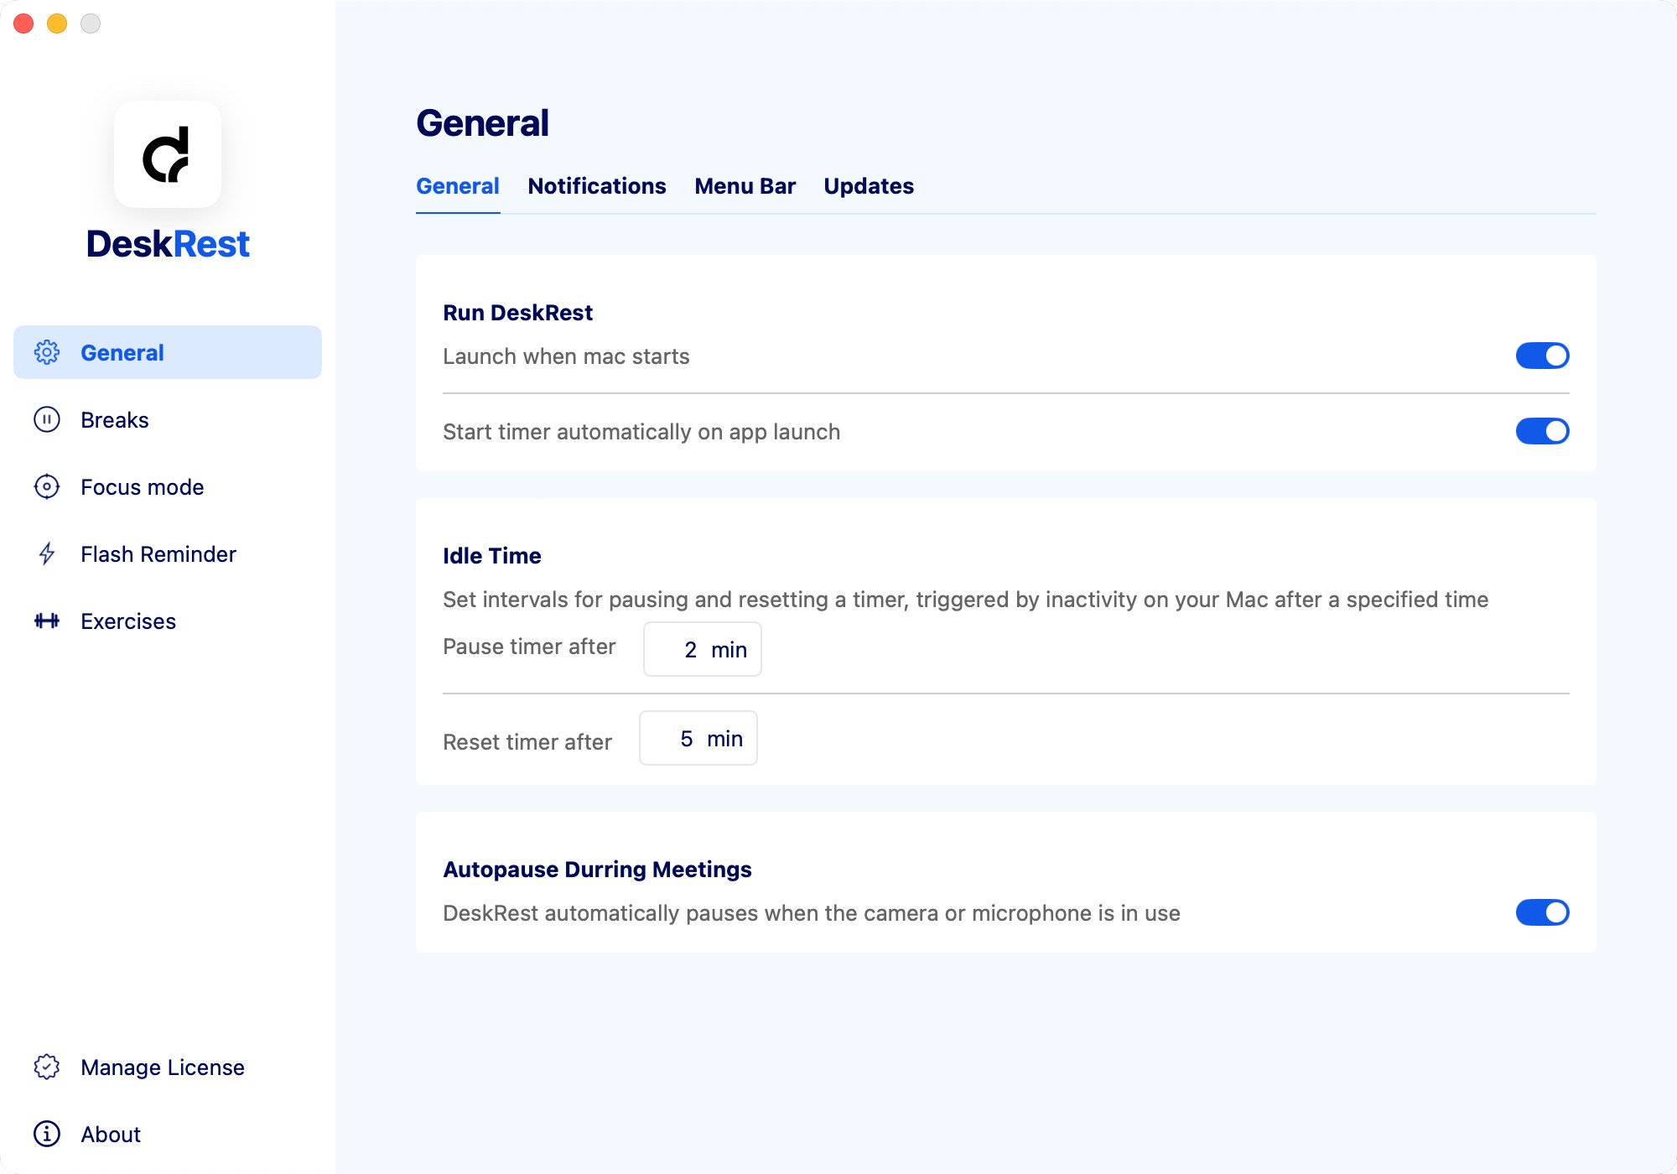This screenshot has width=1677, height=1174.
Task: Select Flash Reminder in sidebar
Action: (x=168, y=553)
